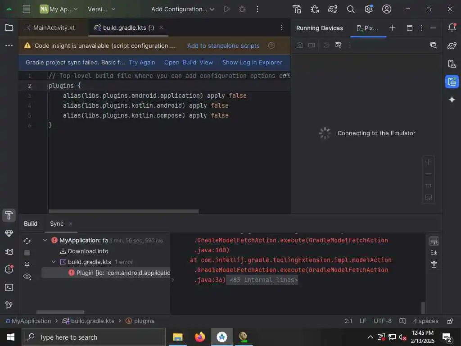Show hidden system tray icons
Viewport: 461px width, 346px height.
pyautogui.click(x=371, y=337)
